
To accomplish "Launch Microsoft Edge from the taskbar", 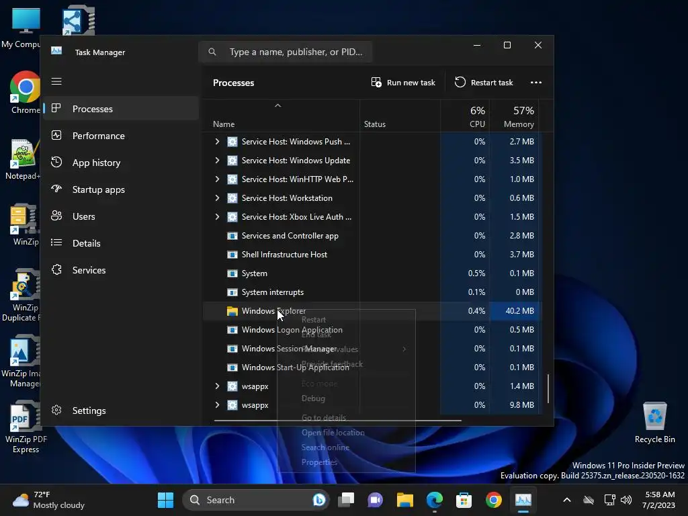I will (435, 500).
